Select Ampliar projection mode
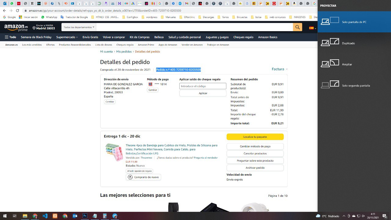The width and height of the screenshot is (391, 220). click(347, 64)
